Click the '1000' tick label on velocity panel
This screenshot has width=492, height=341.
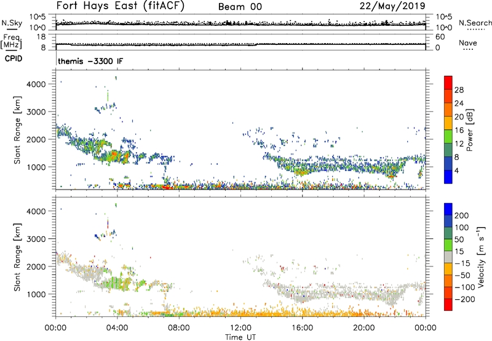point(36,294)
